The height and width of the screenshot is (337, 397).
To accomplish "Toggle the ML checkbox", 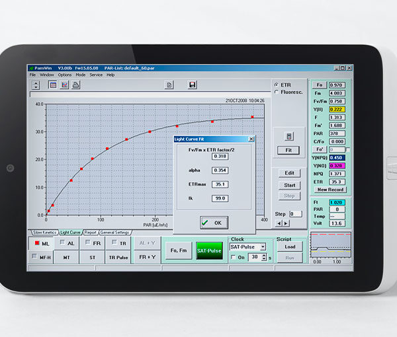I will pyautogui.click(x=37, y=243).
